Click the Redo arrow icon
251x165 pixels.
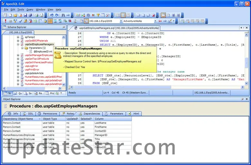click(57, 15)
